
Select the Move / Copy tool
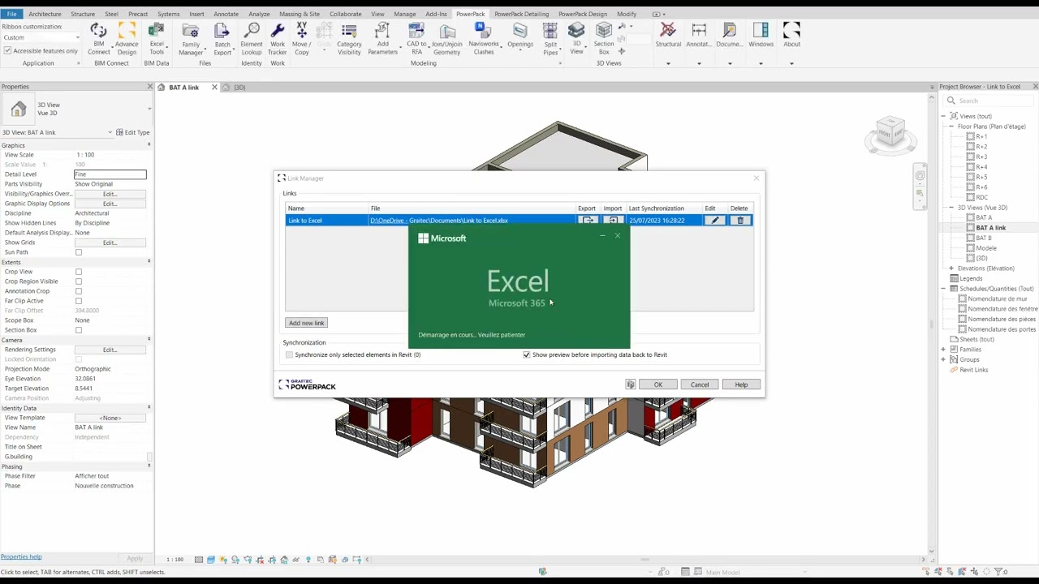click(x=302, y=38)
